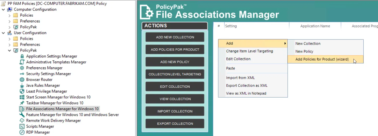Viewport: 378px width, 136px height.
Task: Click the Start Screen Manager Windows logo icon
Action: (22, 97)
